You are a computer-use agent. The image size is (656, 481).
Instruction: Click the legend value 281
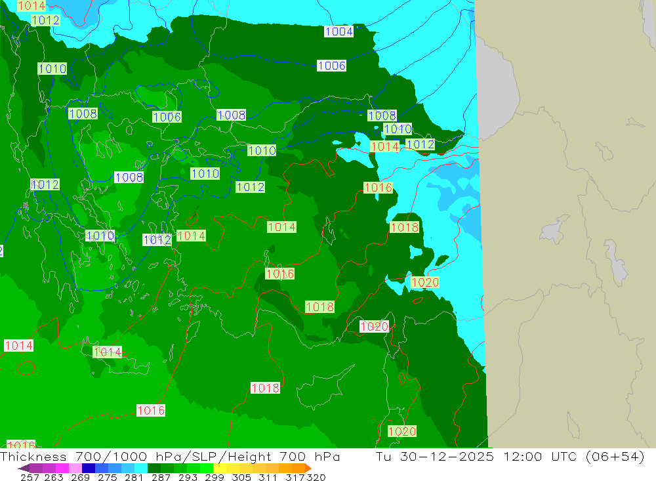134,477
